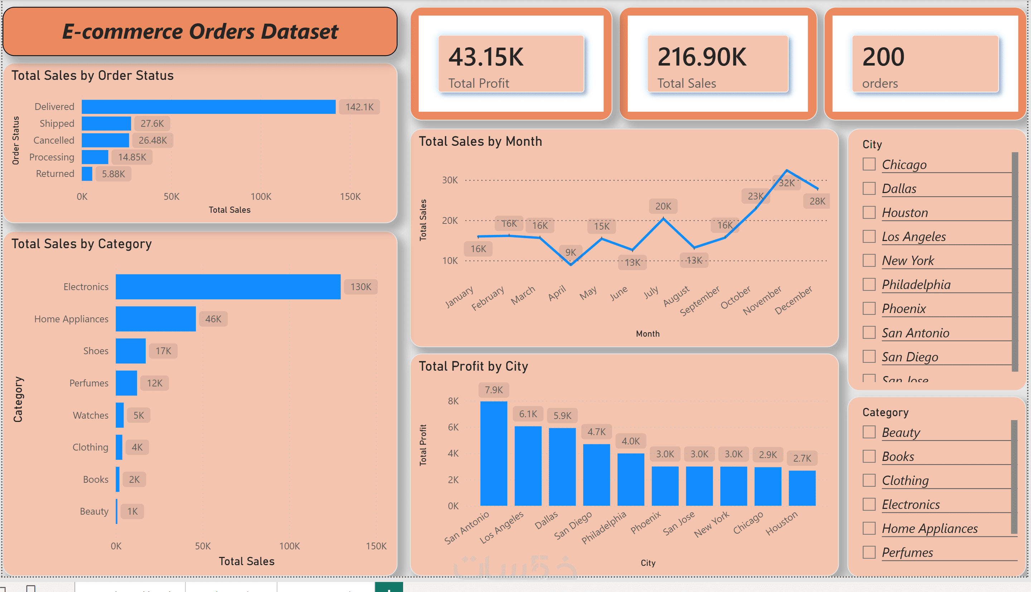Add a new report page with green plus
1031x592 pixels.
coord(388,588)
